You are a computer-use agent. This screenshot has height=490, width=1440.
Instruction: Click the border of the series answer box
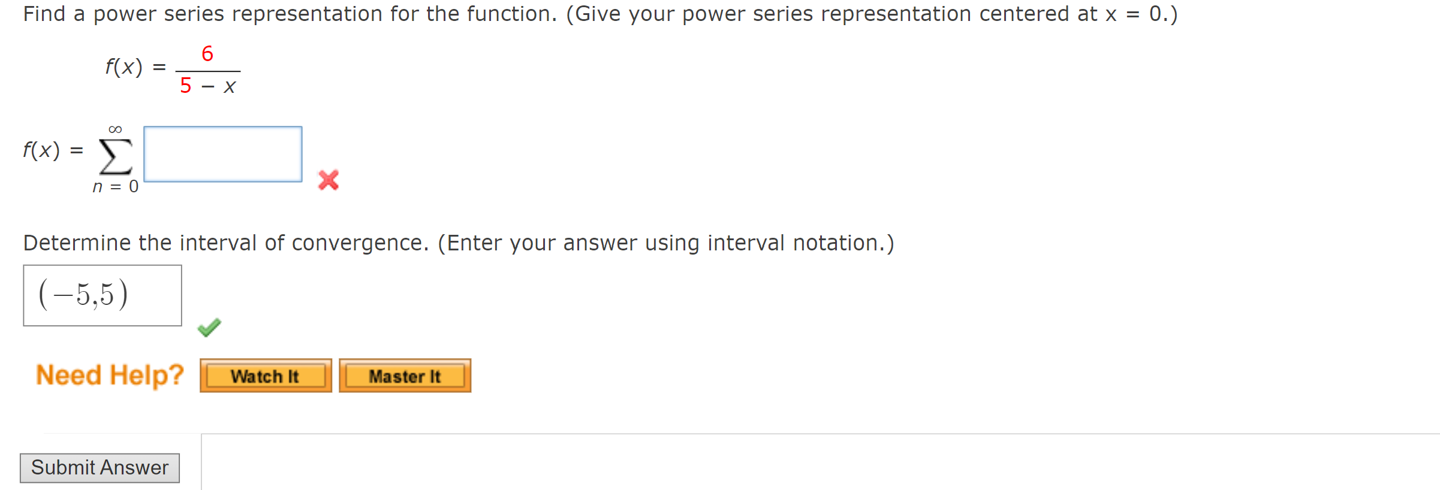coord(223,127)
